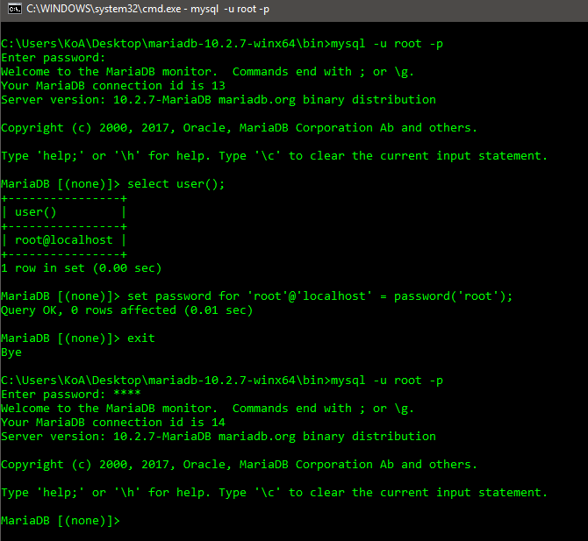The width and height of the screenshot is (588, 541).
Task: Click the 'Your MariaDB connection id is 13' line
Action: coord(113,86)
